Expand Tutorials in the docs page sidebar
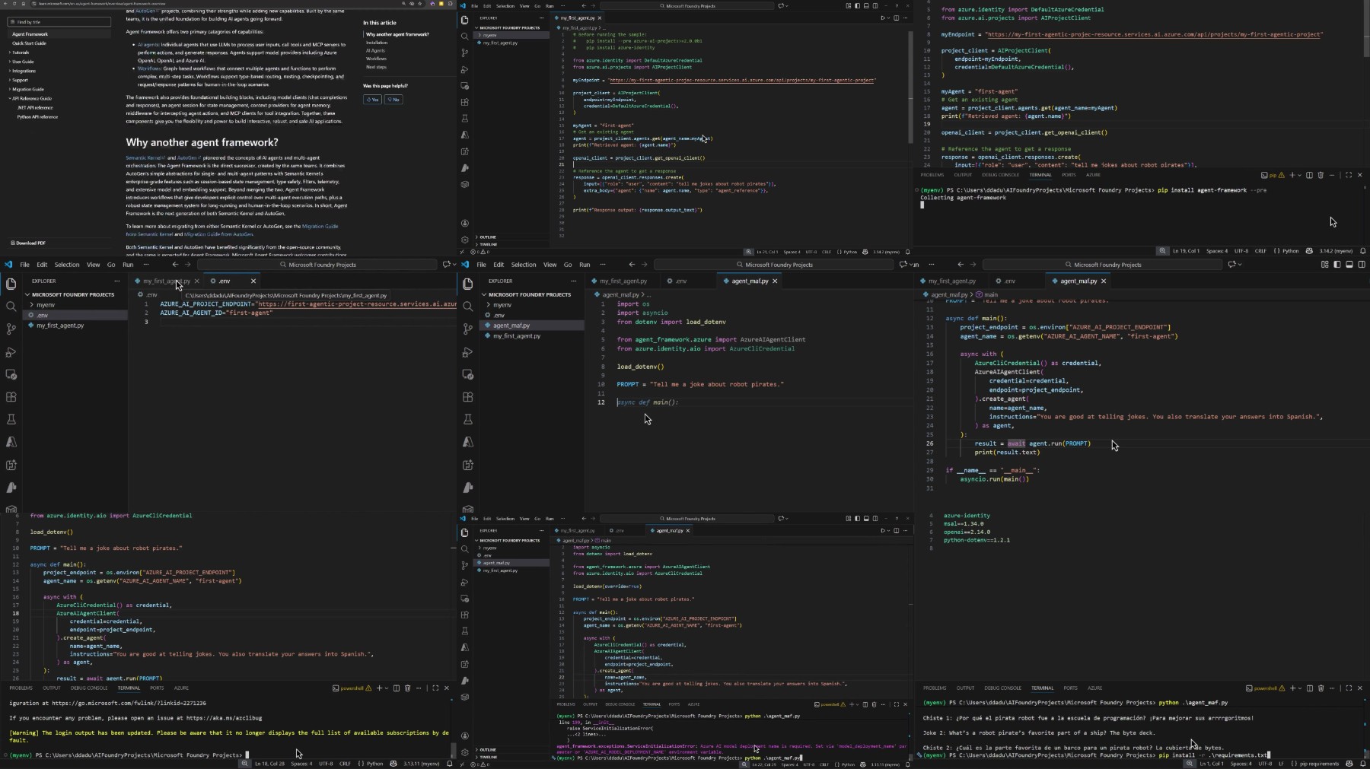1370x769 pixels. point(21,52)
